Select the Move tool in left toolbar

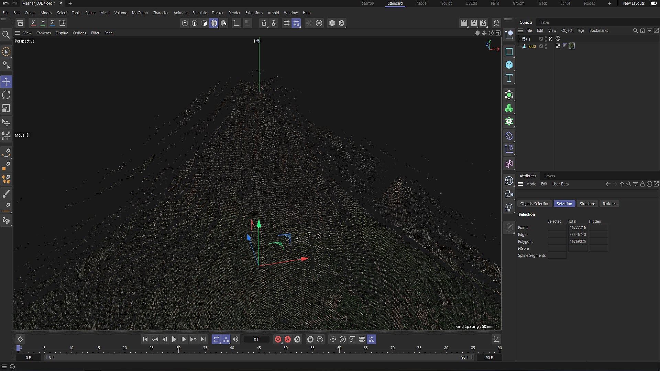(x=6, y=82)
